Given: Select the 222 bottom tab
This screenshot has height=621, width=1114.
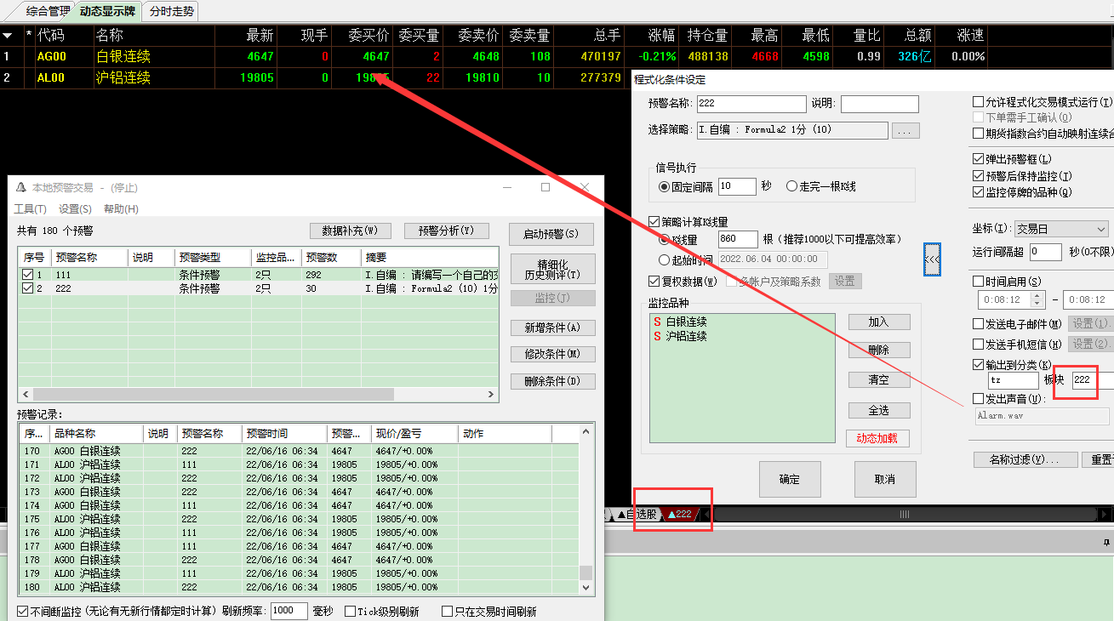Looking at the screenshot, I should pos(681,514).
